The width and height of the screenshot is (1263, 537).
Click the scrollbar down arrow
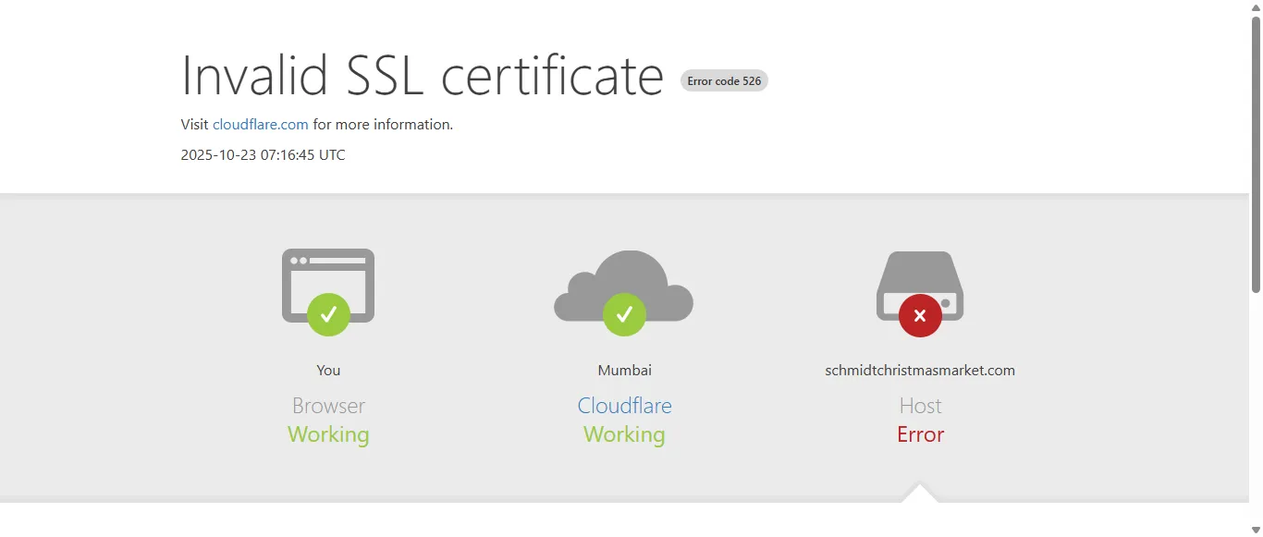[1256, 530]
